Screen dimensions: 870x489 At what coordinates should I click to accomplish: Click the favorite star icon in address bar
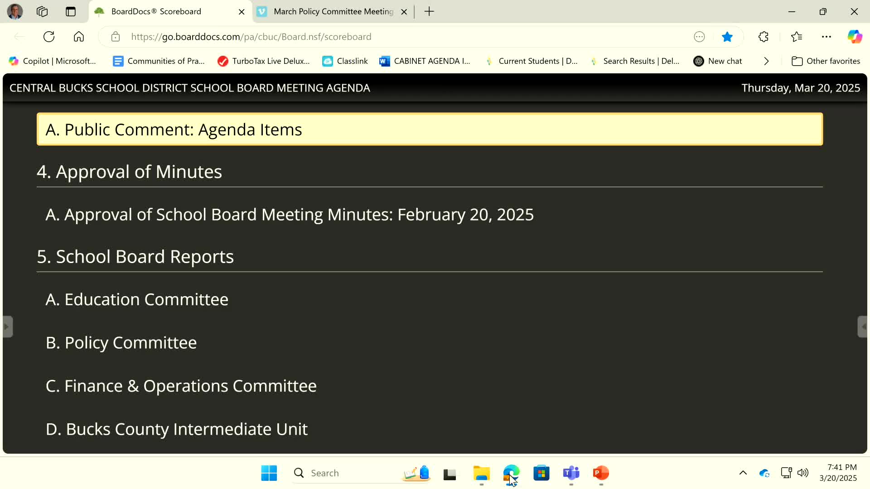[x=727, y=37]
